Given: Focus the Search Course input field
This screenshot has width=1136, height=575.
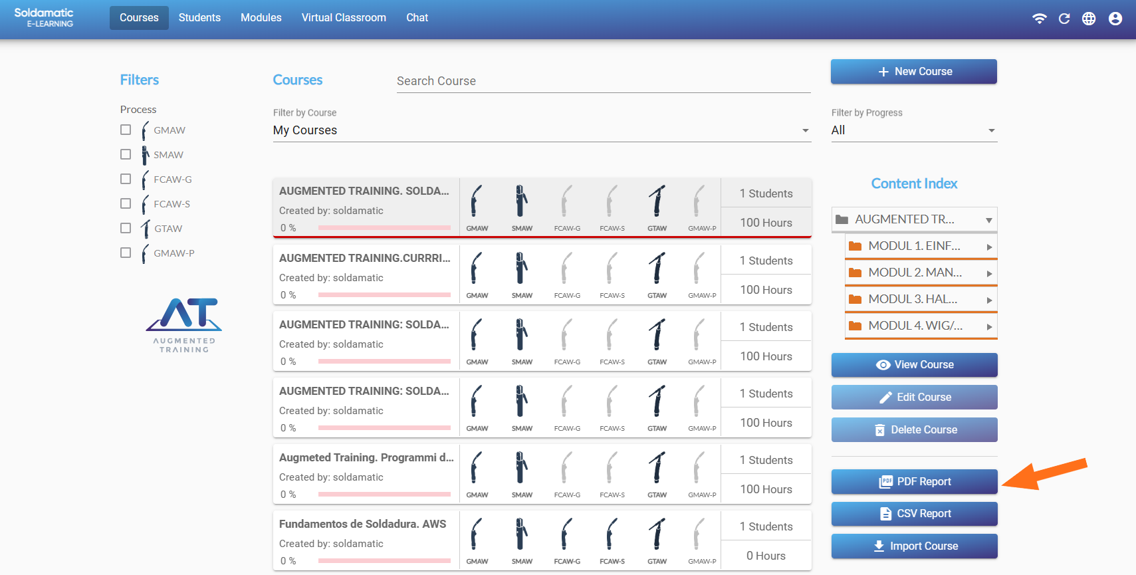Looking at the screenshot, I should coord(603,81).
